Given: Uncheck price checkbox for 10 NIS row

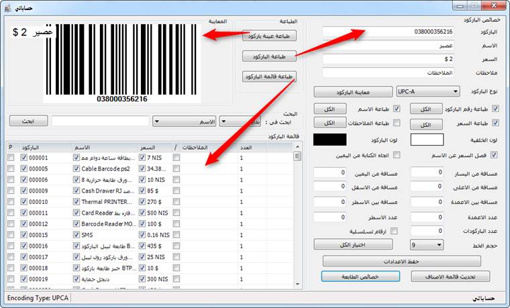Looking at the screenshot, I should (x=142, y=180).
